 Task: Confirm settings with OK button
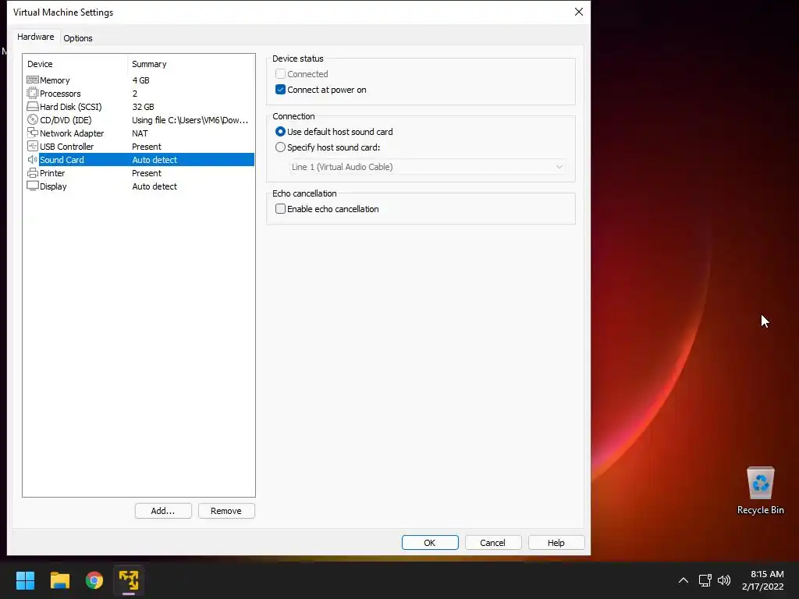pos(430,543)
